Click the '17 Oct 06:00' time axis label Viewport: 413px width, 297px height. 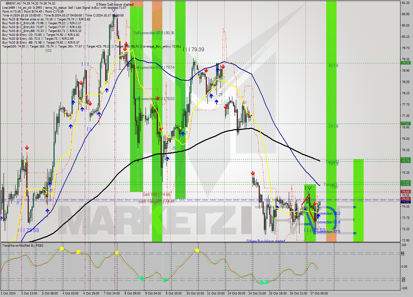click(x=319, y=293)
